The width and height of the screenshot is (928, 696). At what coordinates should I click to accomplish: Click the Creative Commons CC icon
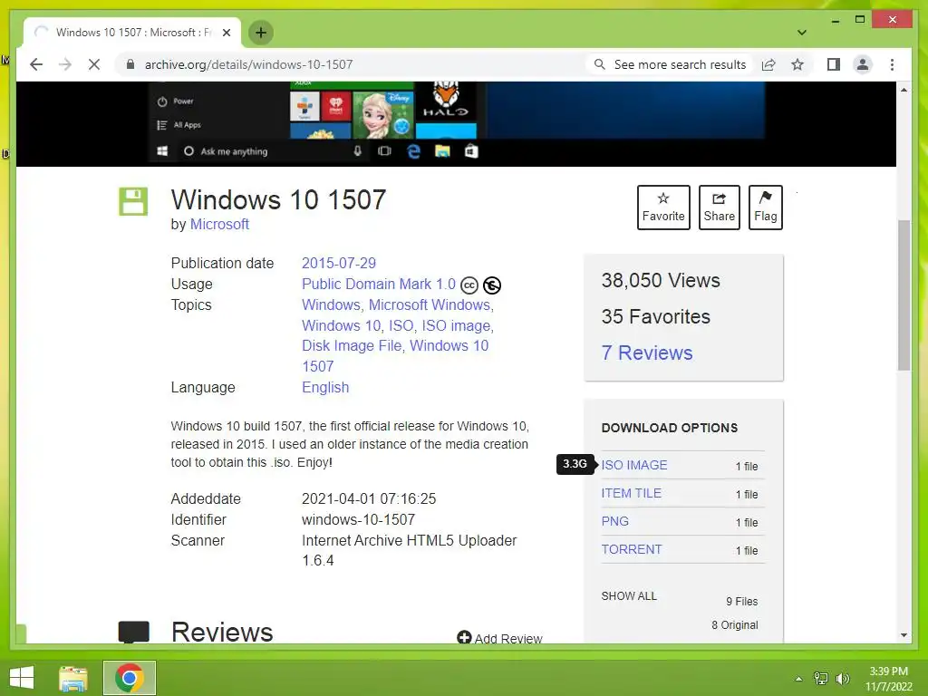point(469,285)
